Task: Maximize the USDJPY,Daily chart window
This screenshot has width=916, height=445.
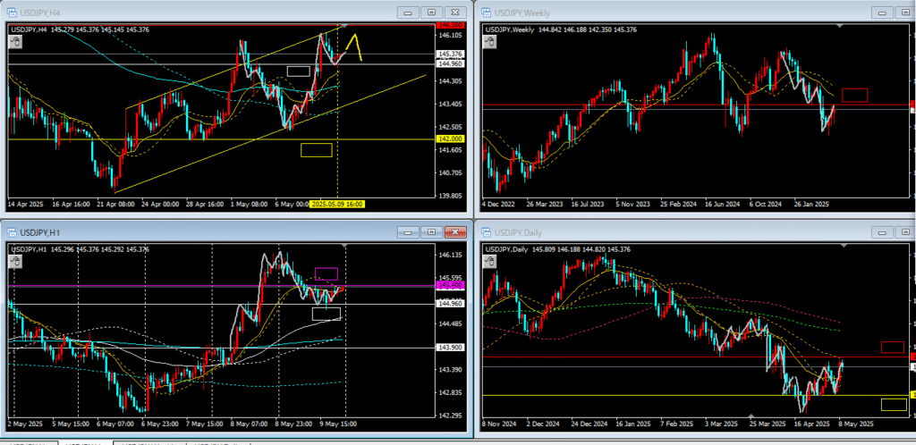Action: tap(907, 232)
